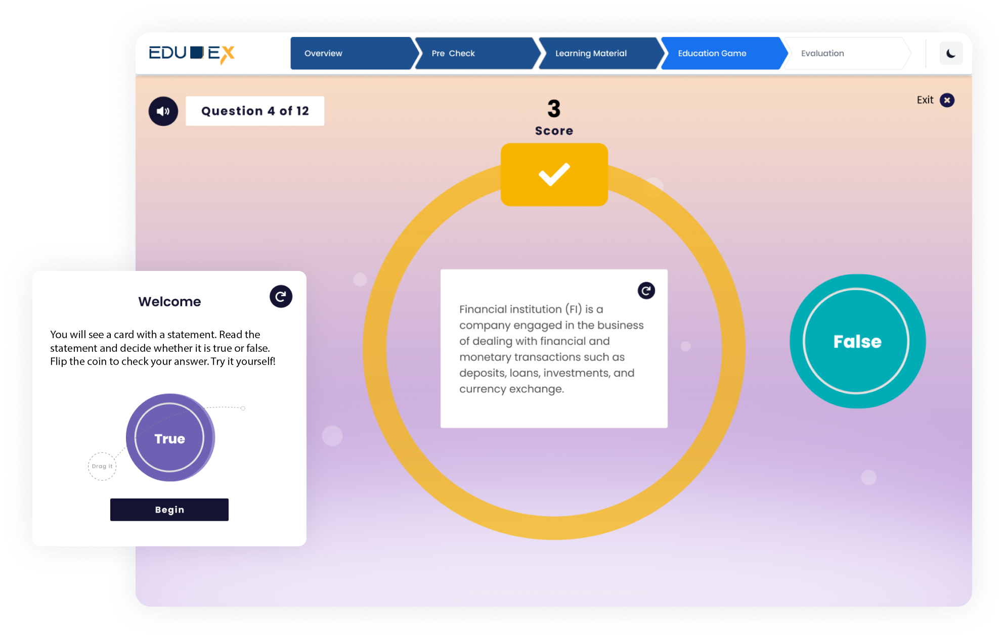
Task: Click the restart icon on the Welcome card
Action: pos(281,297)
